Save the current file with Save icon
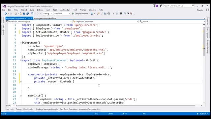Image resolution: width=211 pixels, height=119 pixels. [24, 14]
